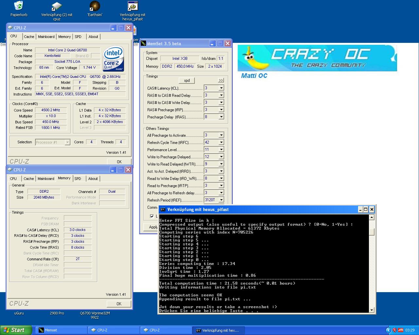Open Write to Precharge Delayed dropdown
This screenshot has width=419, height=335.
click(x=221, y=157)
